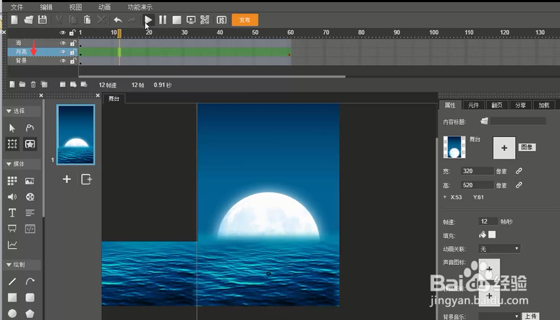560x320 pixels.
Task: Toggle visibility of the 月亮 layer
Action: (63, 52)
